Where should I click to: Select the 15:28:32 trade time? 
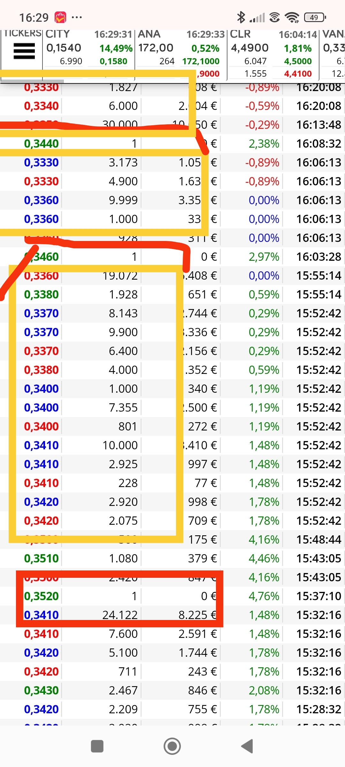click(x=319, y=709)
